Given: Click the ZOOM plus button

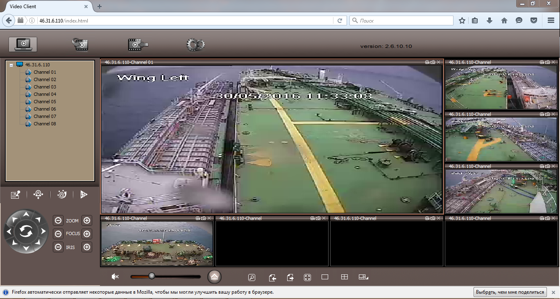Looking at the screenshot, I should [87, 220].
